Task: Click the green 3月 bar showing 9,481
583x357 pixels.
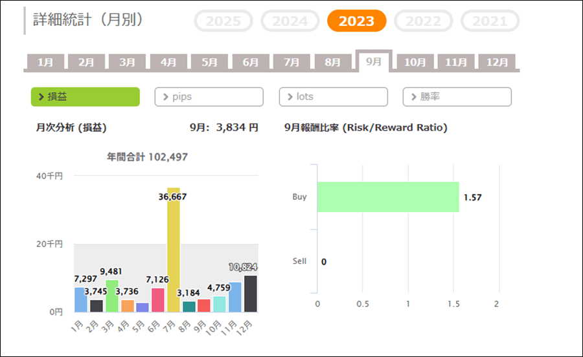Action: coord(111,296)
